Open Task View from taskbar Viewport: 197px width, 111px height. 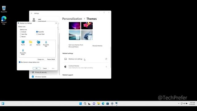[89, 104]
